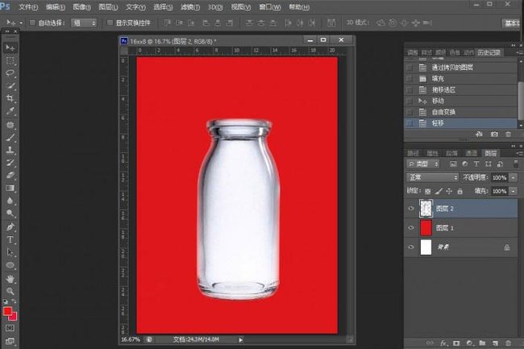The width and height of the screenshot is (524, 349).
Task: Open the 文件(F) menu
Action: tap(28, 7)
